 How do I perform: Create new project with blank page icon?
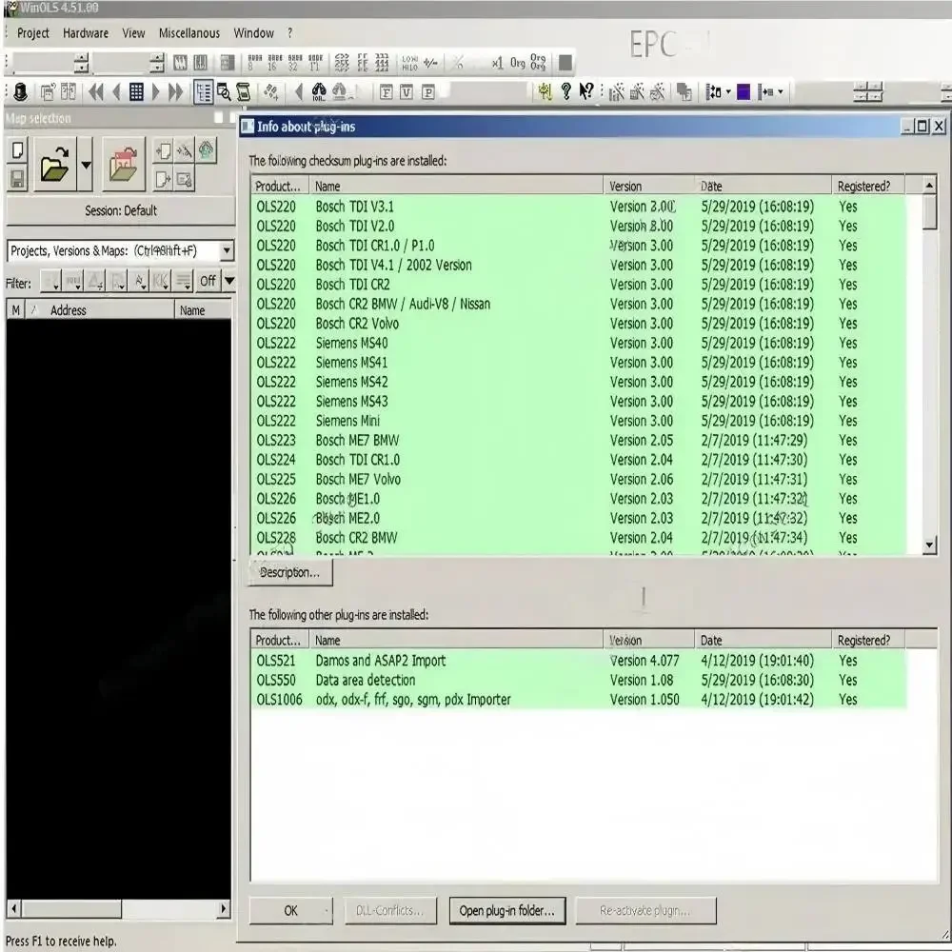point(17,150)
